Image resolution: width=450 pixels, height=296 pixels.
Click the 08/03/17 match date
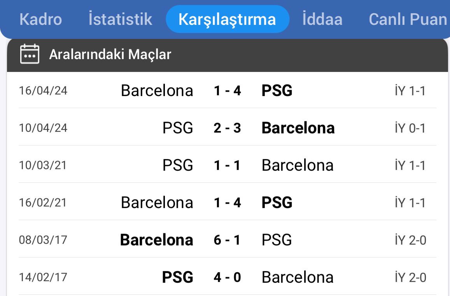pos(43,240)
